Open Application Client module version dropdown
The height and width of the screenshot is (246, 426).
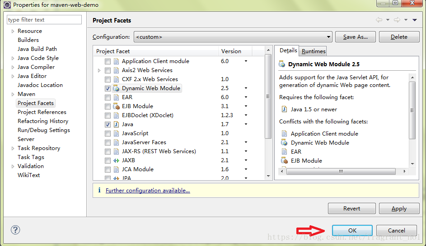point(246,61)
